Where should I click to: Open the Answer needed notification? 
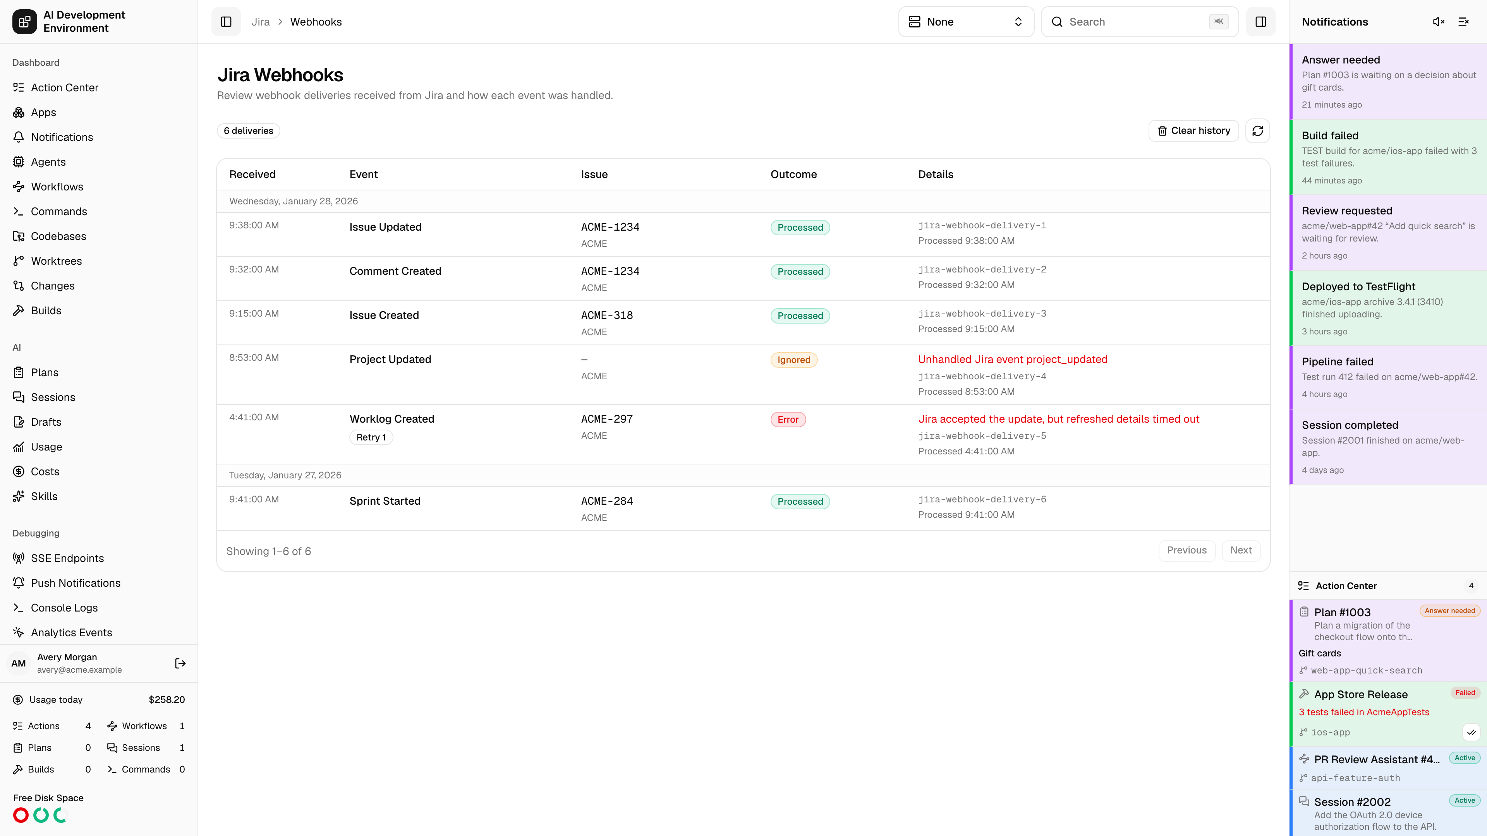click(1388, 82)
